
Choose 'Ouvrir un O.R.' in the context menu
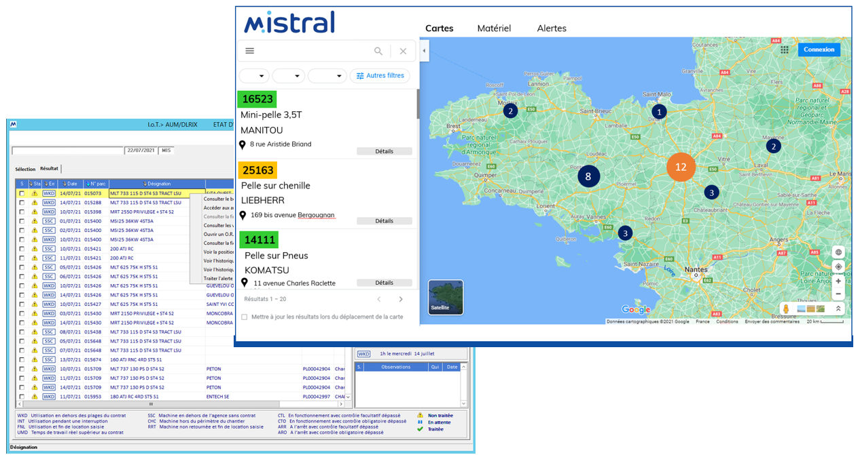(219, 234)
